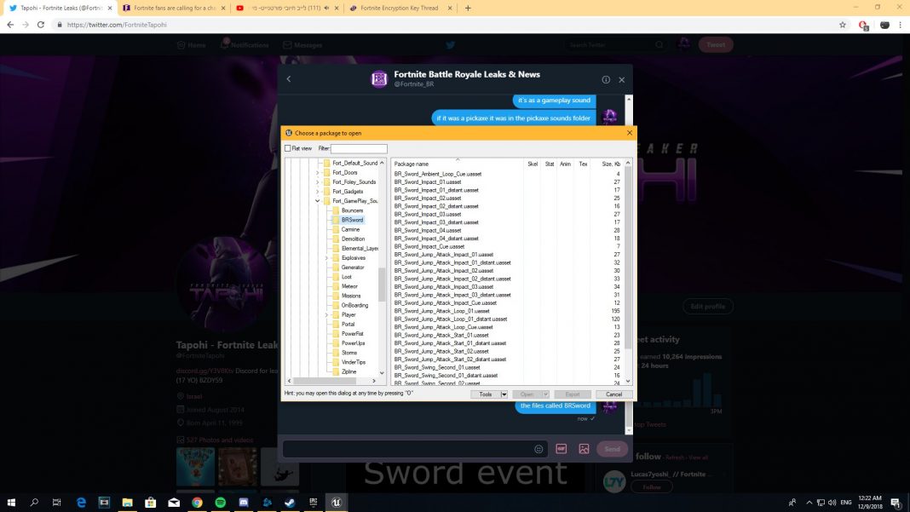Select BR_Sword_Jump_Attack_Start_01.uasset row
This screenshot has height=512, width=910.
click(441, 335)
